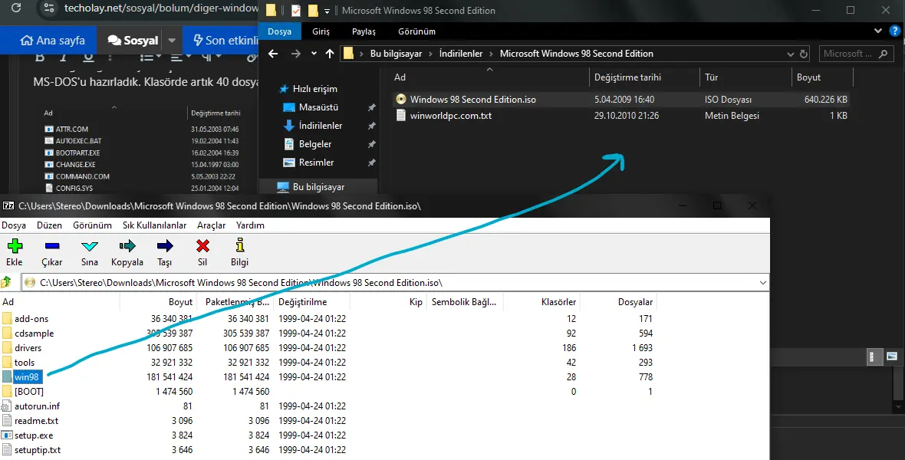Screen dimensions: 905x460
Task: Open the 7-Zip Düzen menu
Action: click(50, 225)
